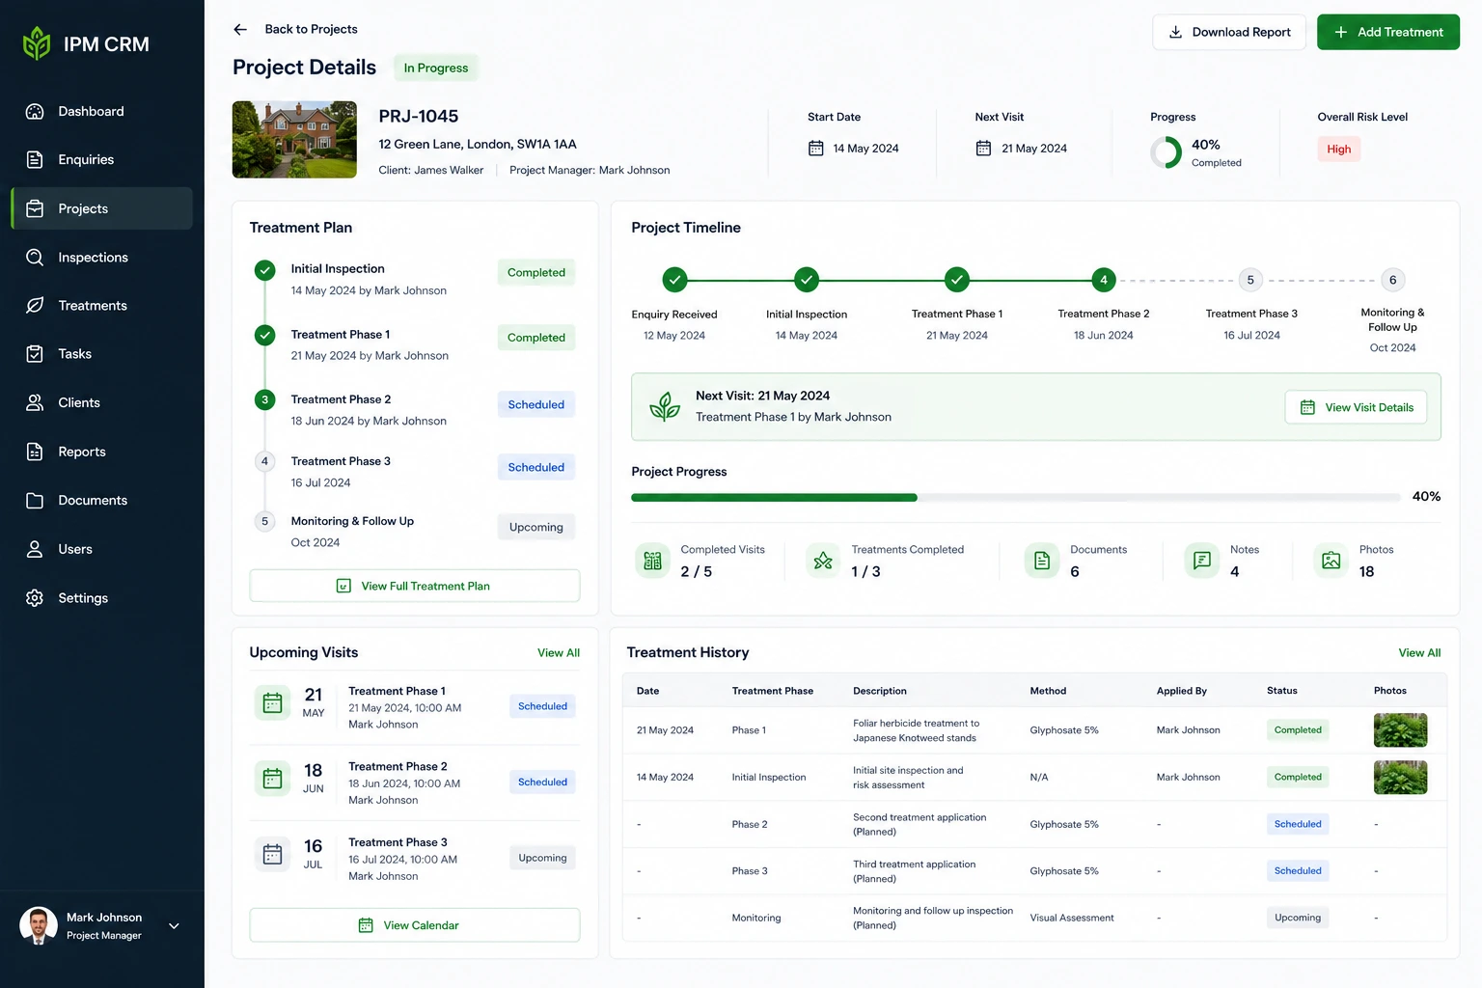Viewport: 1482px width, 988px height.
Task: Click the Completed Visits stat icon
Action: tap(653, 561)
